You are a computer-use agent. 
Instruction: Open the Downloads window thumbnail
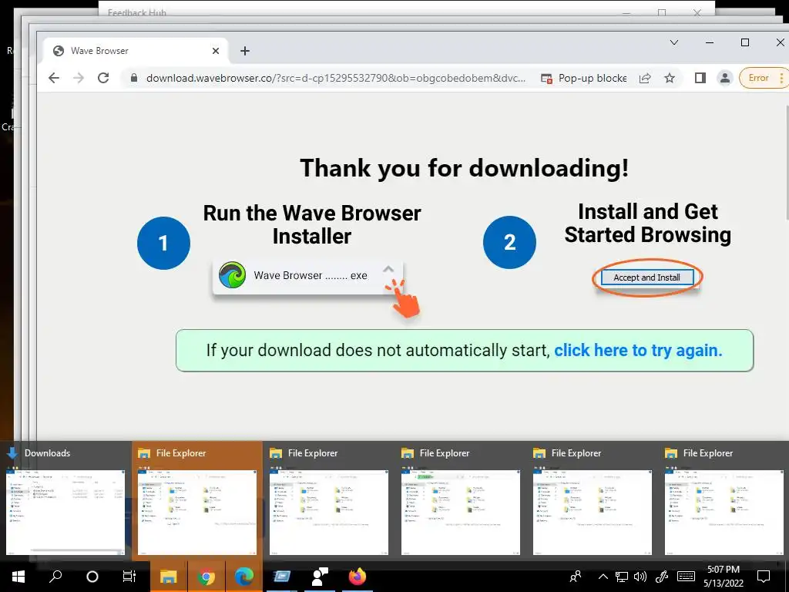(65, 501)
